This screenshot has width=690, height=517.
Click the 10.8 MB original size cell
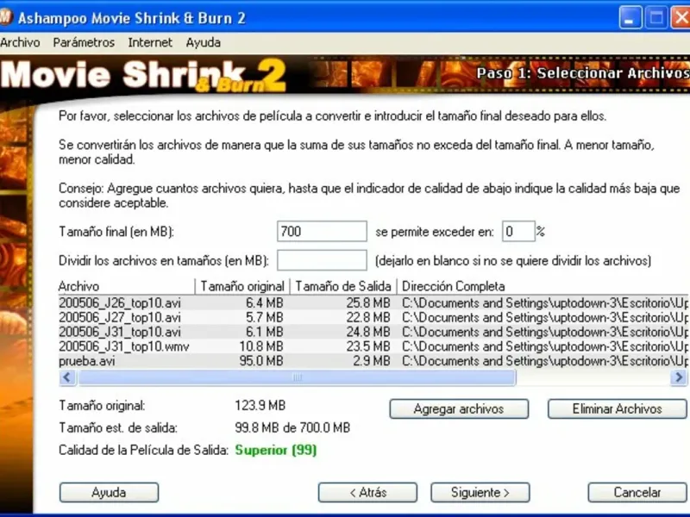[x=261, y=346]
